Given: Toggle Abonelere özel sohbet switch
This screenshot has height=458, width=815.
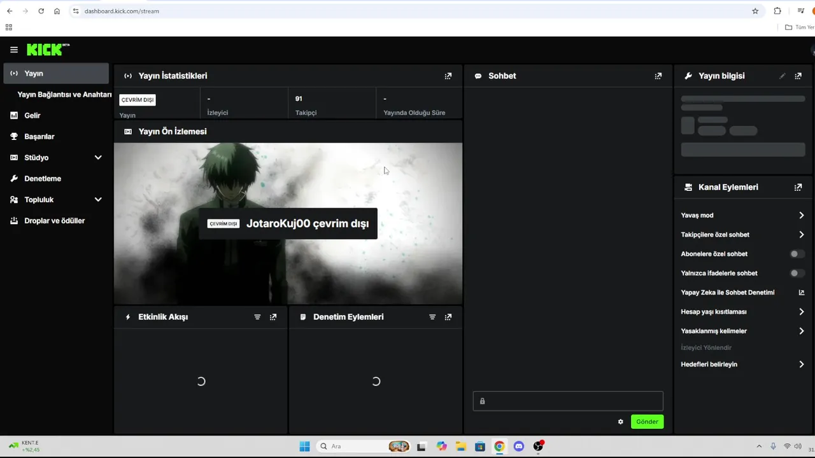Looking at the screenshot, I should [x=797, y=254].
